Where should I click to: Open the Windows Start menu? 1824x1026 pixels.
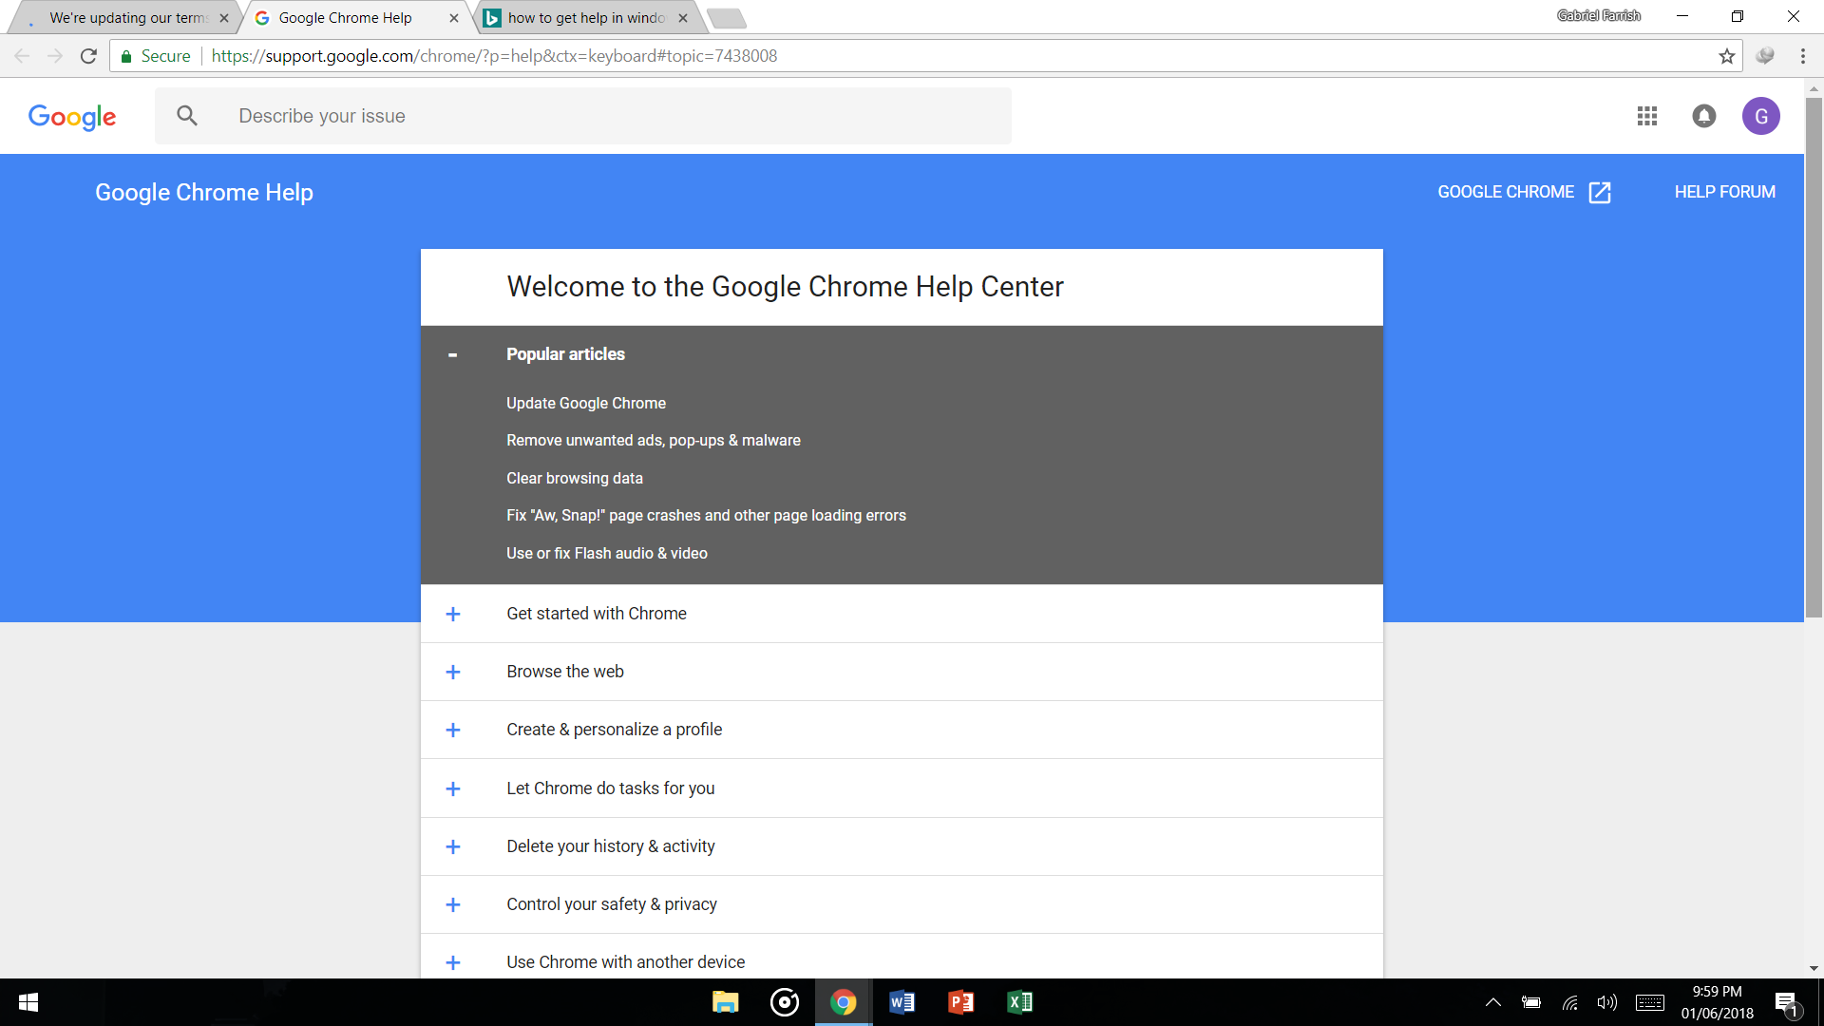[x=28, y=1002]
